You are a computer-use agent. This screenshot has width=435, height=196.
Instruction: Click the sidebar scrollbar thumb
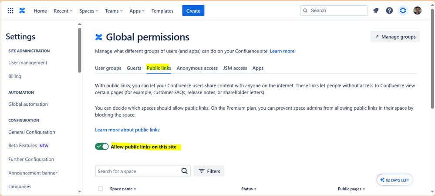coord(80,50)
